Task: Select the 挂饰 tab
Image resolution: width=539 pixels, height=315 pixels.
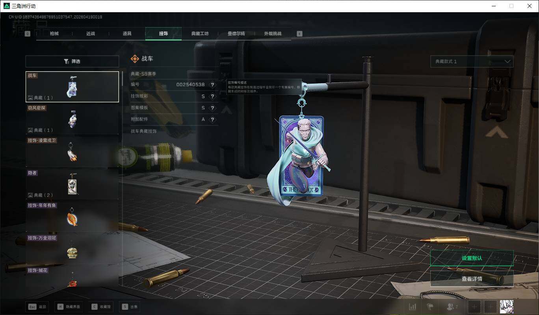Action: 164,34
